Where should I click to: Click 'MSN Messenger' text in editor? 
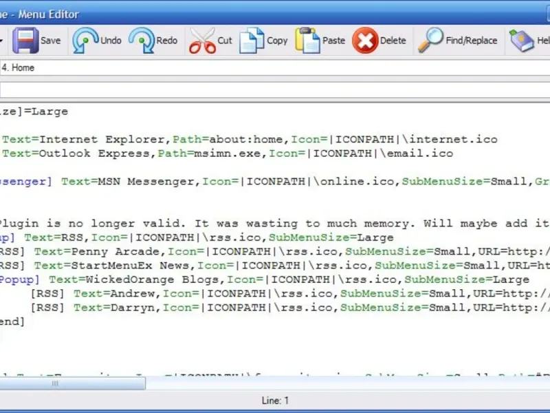pyautogui.click(x=146, y=182)
